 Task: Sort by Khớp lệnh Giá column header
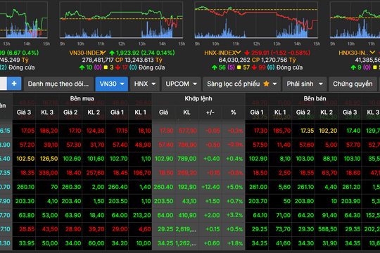[x=163, y=112]
